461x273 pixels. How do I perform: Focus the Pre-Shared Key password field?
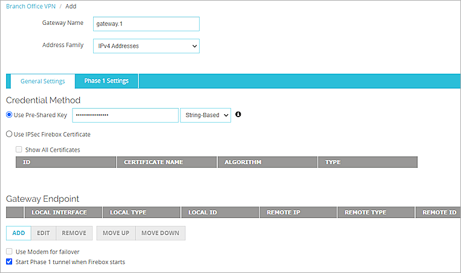click(x=125, y=115)
